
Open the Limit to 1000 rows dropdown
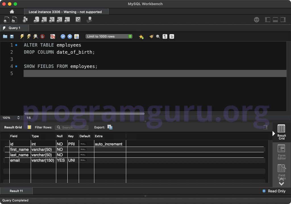[109, 36]
